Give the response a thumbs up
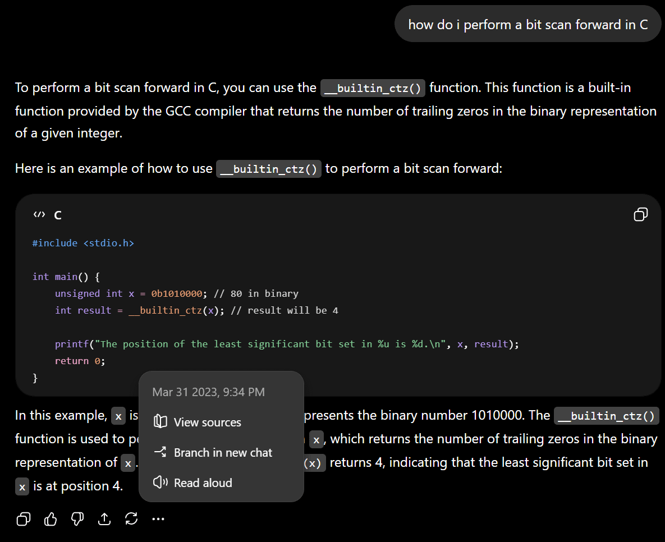The height and width of the screenshot is (542, 665). [x=51, y=518]
